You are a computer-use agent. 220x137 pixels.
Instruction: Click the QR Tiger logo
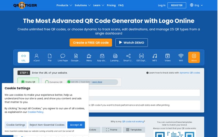coord(25,5)
